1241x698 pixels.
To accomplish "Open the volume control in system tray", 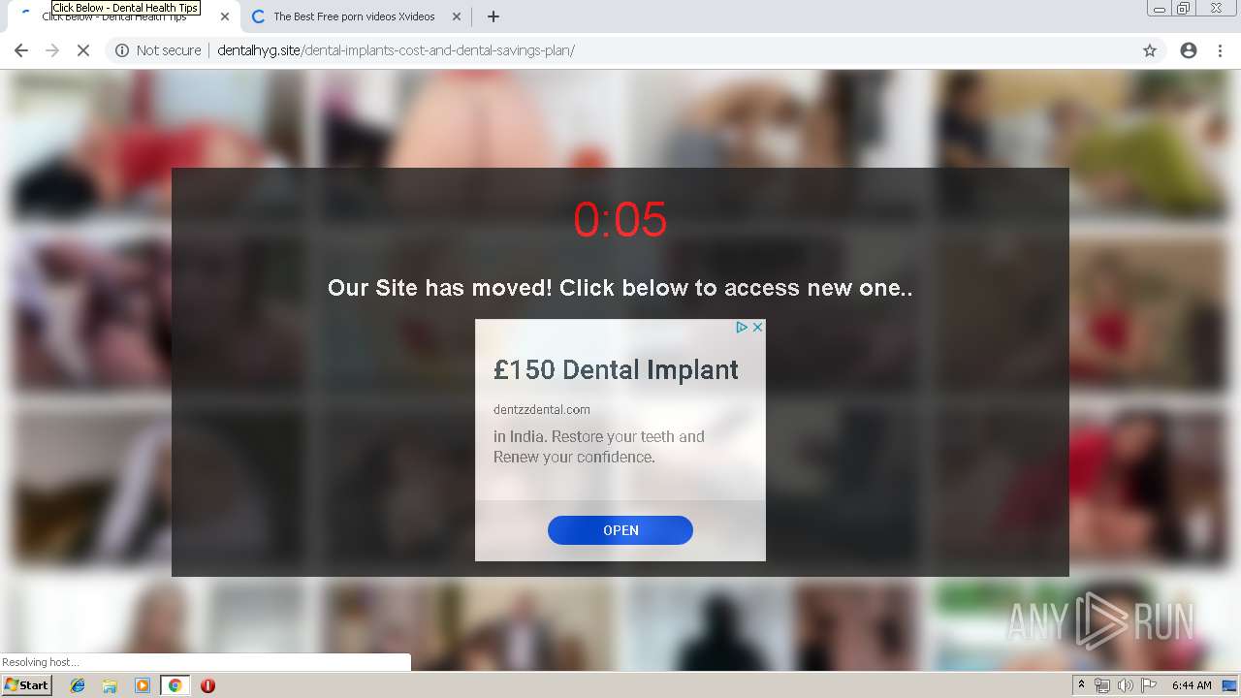I will coord(1125,685).
